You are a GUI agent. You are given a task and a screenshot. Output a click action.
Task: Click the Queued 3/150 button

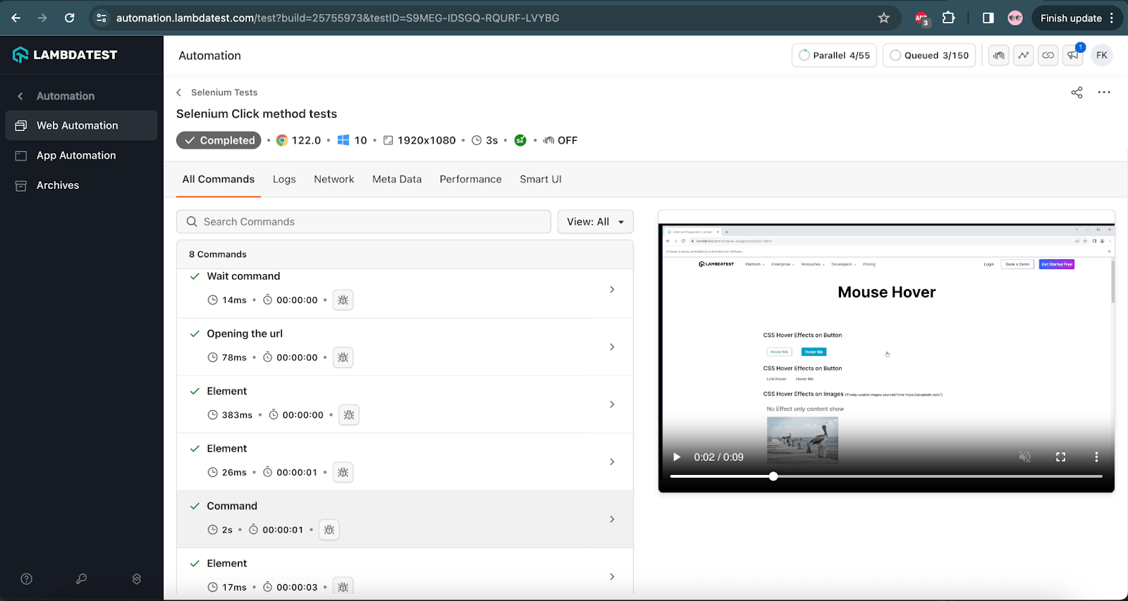(929, 56)
